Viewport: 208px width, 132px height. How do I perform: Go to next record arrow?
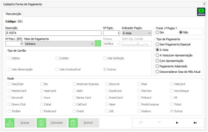pos(177,123)
